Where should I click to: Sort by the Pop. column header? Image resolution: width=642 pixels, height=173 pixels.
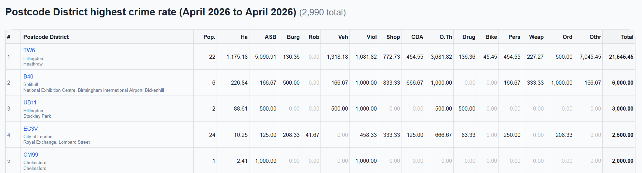tap(209, 37)
